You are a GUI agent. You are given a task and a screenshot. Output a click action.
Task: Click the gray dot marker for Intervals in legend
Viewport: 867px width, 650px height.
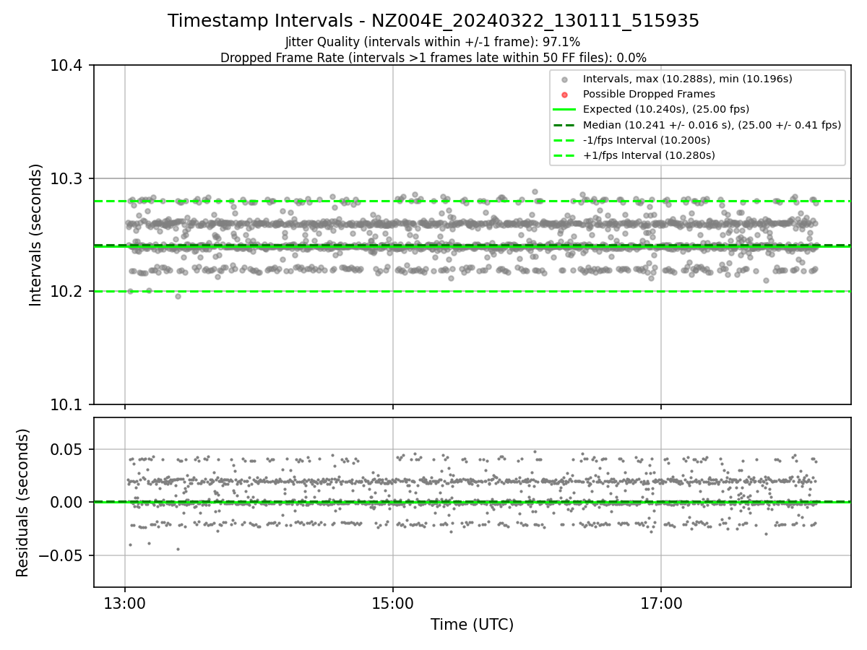point(565,79)
